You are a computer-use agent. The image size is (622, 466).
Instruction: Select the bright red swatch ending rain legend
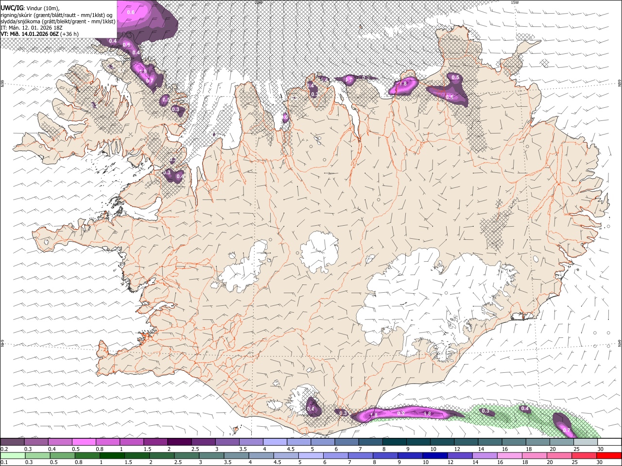[609, 456]
